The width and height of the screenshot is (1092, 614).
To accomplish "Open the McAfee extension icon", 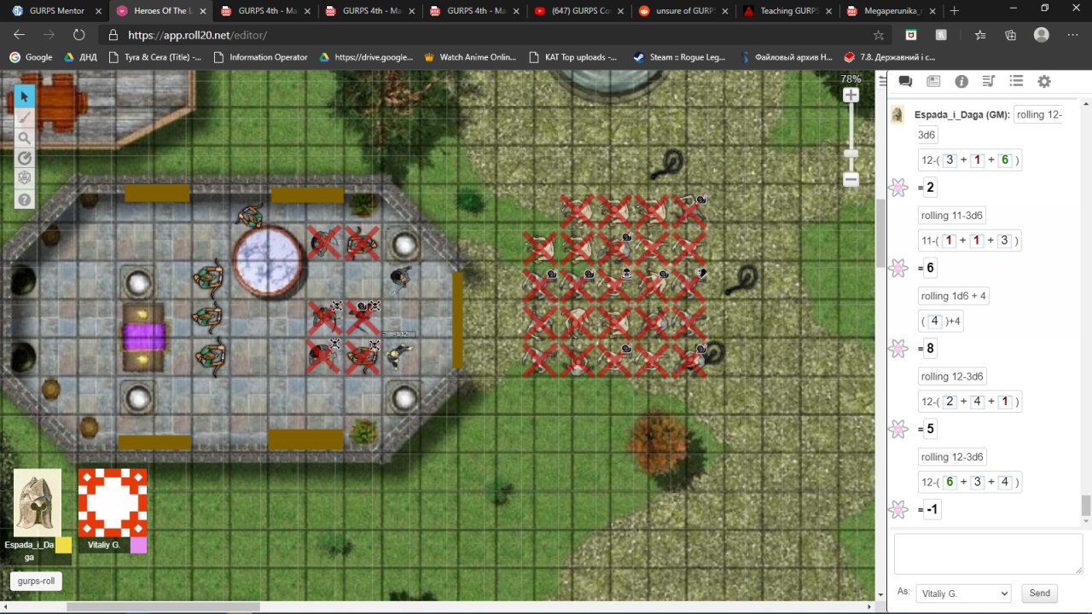I will coord(911,35).
